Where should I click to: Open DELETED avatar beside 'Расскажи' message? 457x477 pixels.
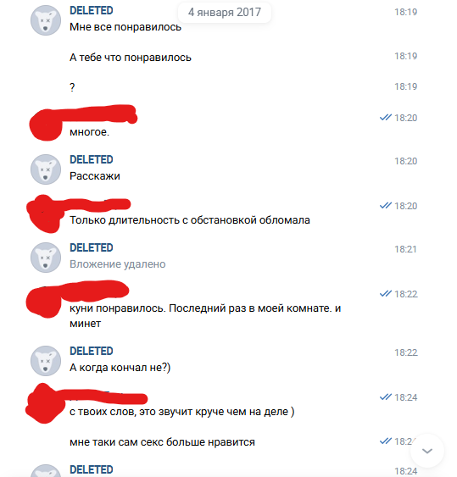[46, 169]
